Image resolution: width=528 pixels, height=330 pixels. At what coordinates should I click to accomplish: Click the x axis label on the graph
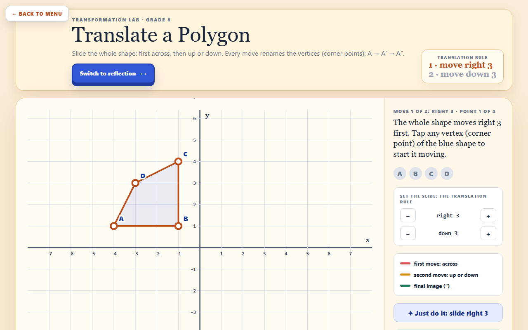(x=368, y=240)
